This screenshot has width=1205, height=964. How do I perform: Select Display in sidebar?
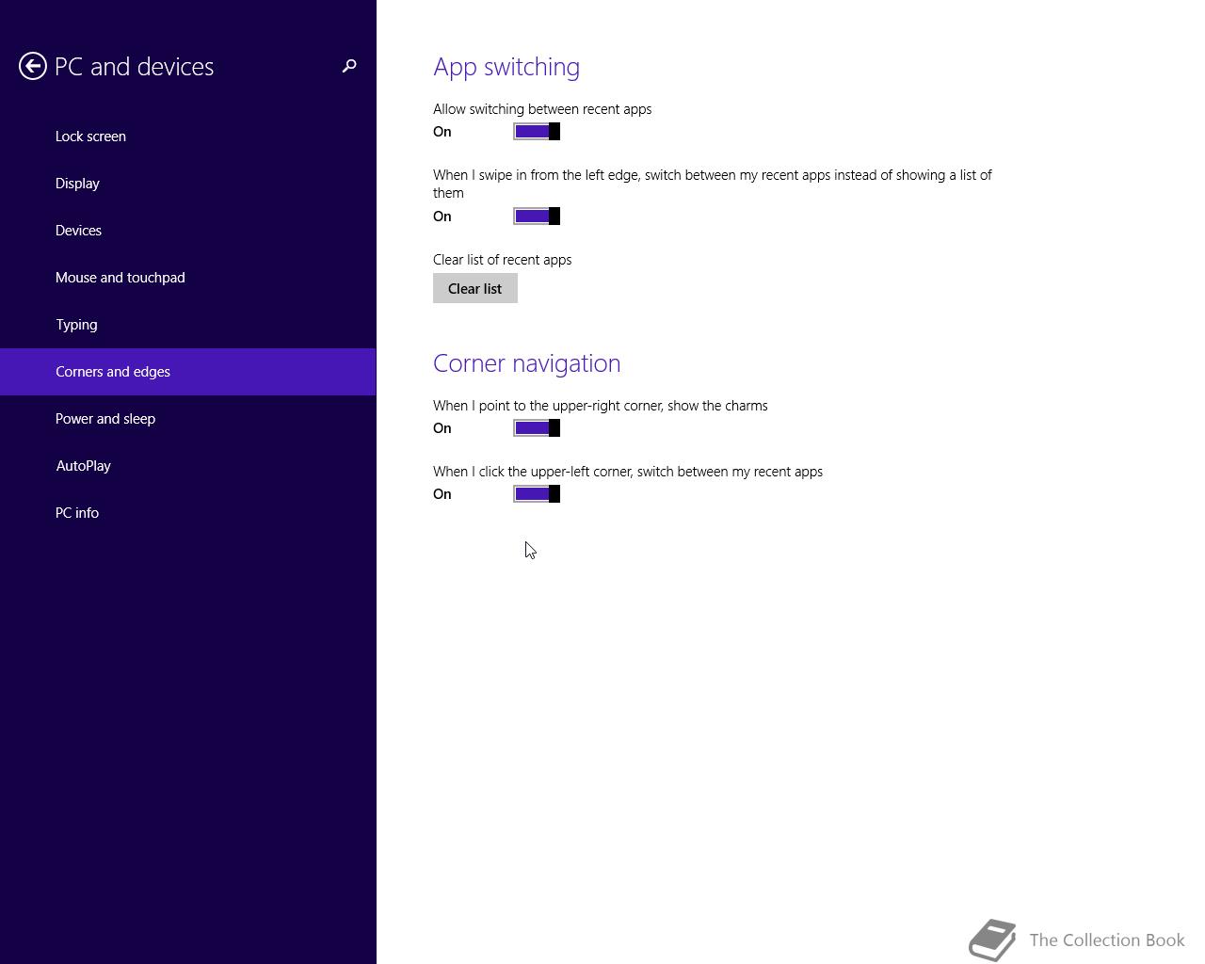[188, 184]
